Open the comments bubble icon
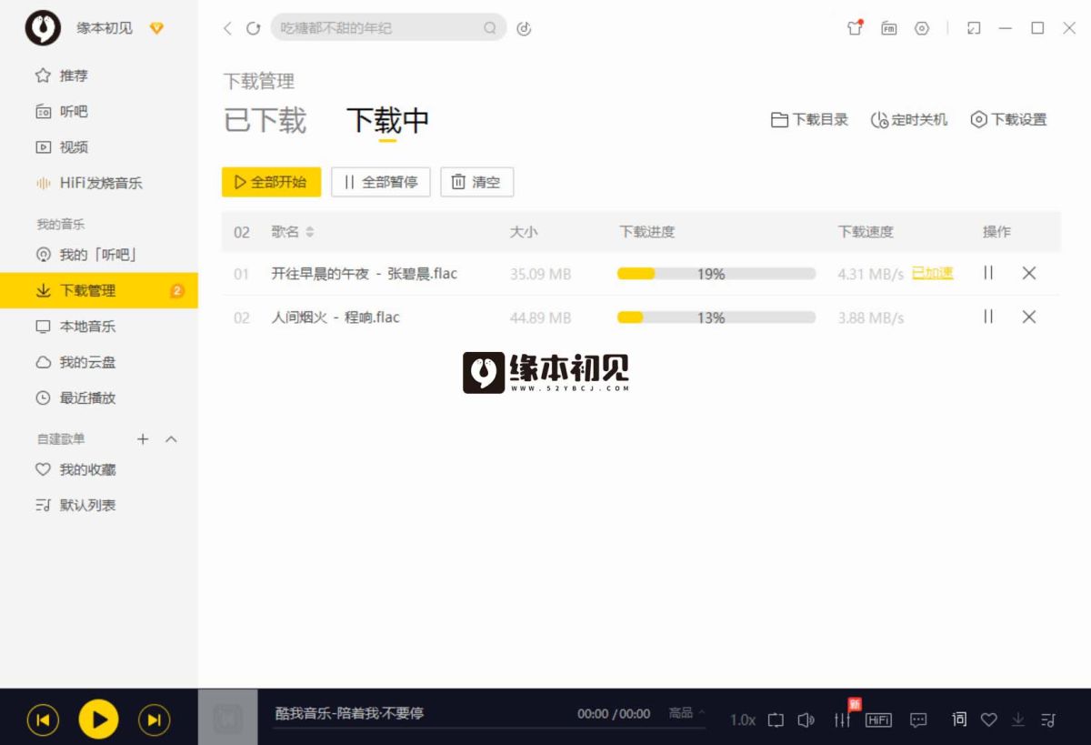 click(918, 720)
